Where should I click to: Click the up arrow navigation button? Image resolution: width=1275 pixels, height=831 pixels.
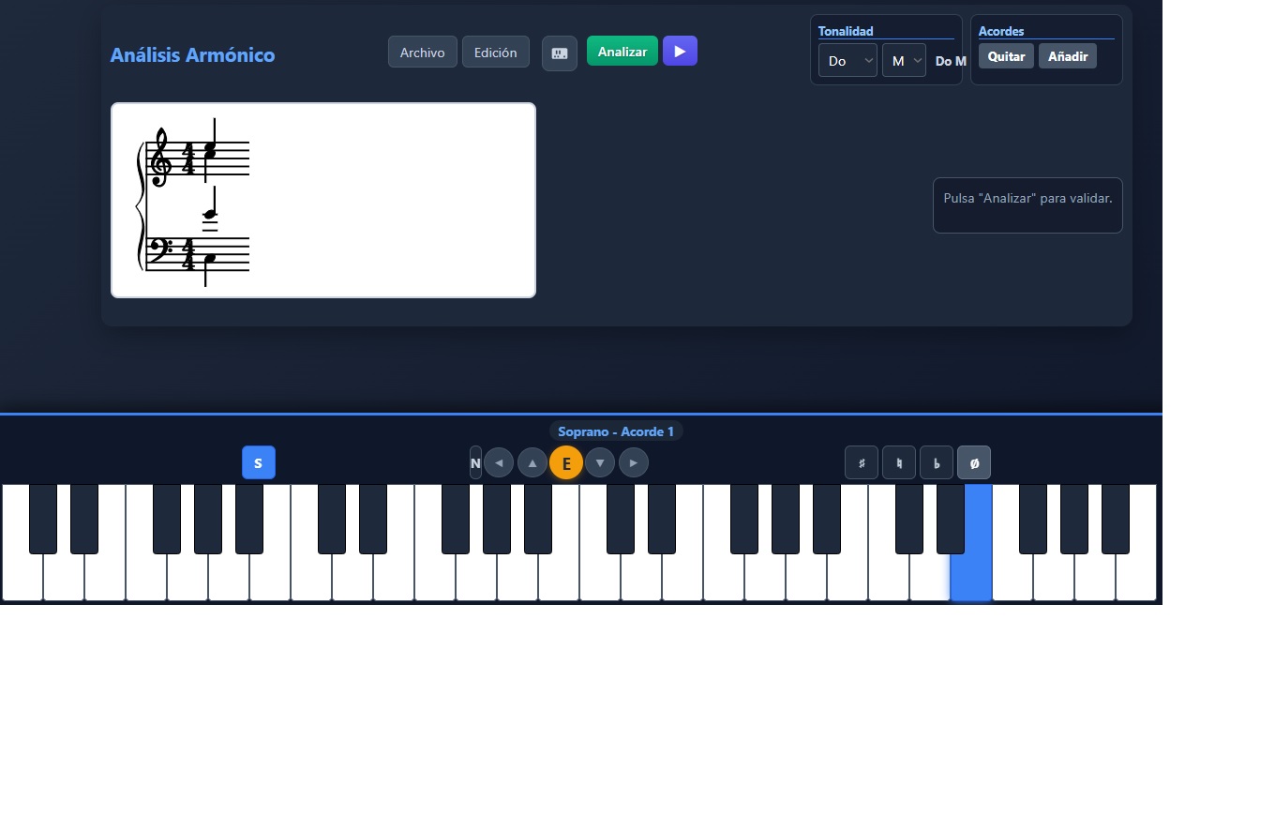(532, 462)
